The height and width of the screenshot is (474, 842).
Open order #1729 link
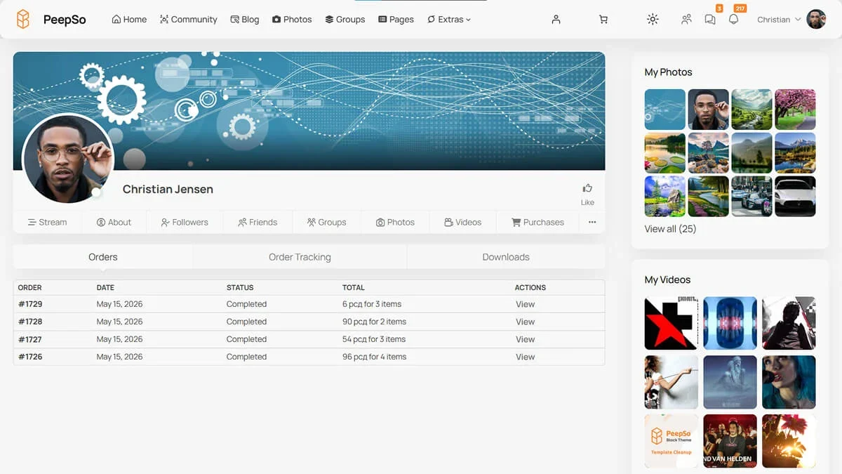pos(30,304)
